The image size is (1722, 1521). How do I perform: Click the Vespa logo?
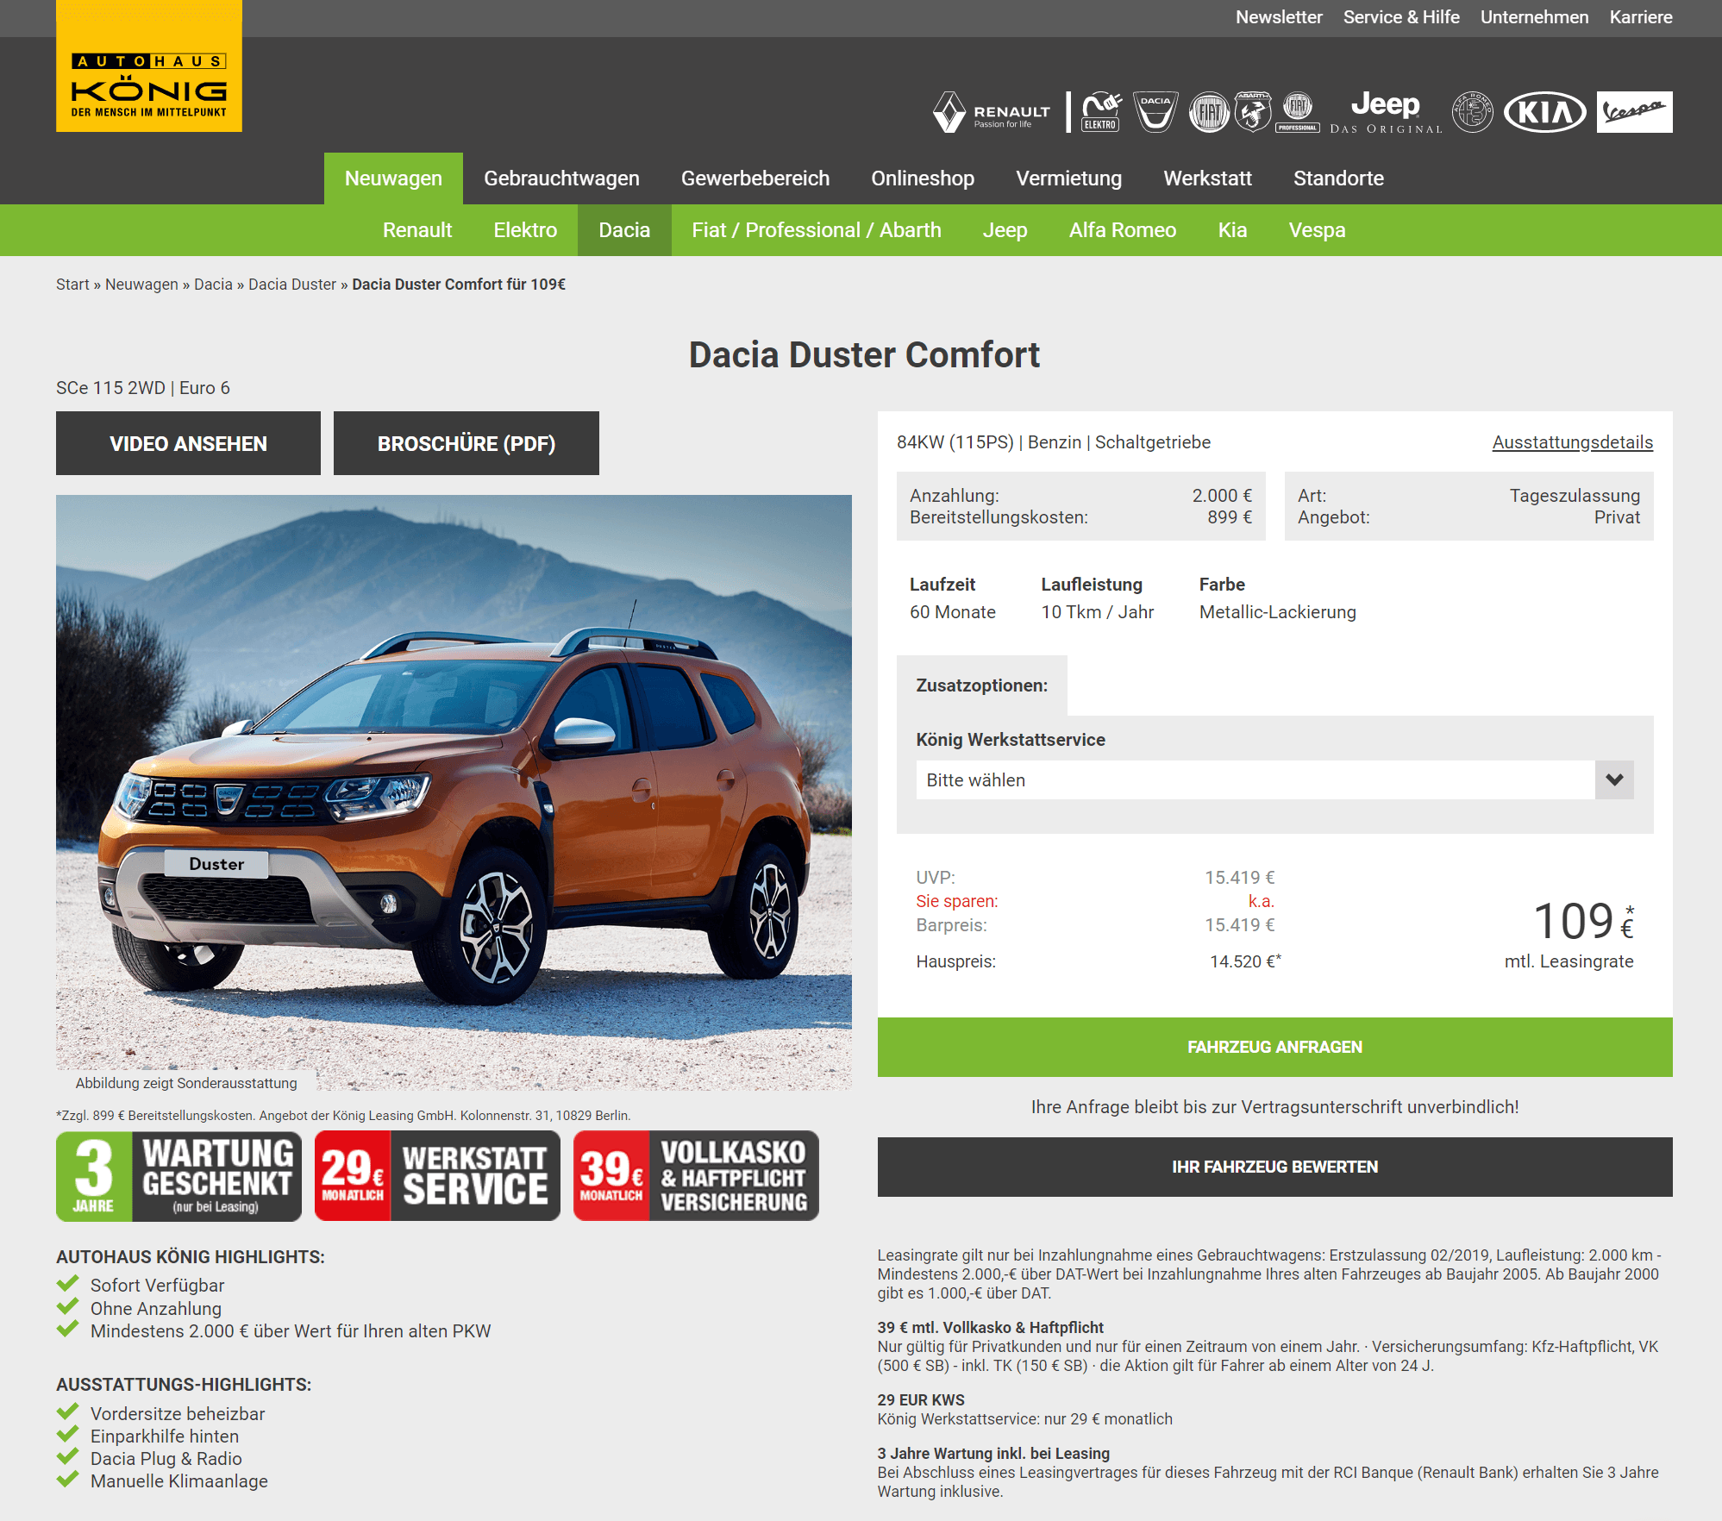tap(1634, 112)
